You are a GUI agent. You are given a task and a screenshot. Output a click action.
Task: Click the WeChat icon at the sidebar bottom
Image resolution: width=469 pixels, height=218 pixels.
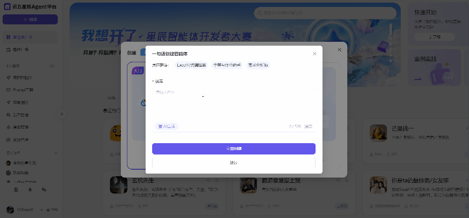[x=44, y=190]
